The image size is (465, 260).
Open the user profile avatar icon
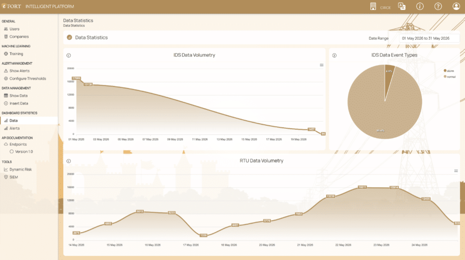(x=456, y=6)
